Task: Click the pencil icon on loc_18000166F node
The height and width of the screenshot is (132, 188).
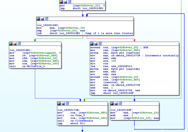Action: pos(116,104)
